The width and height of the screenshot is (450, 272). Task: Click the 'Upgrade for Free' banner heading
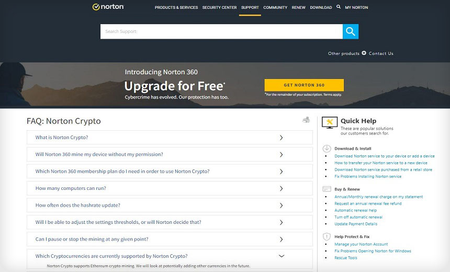point(174,86)
